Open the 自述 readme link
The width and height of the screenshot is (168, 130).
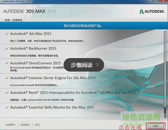click(x=37, y=125)
